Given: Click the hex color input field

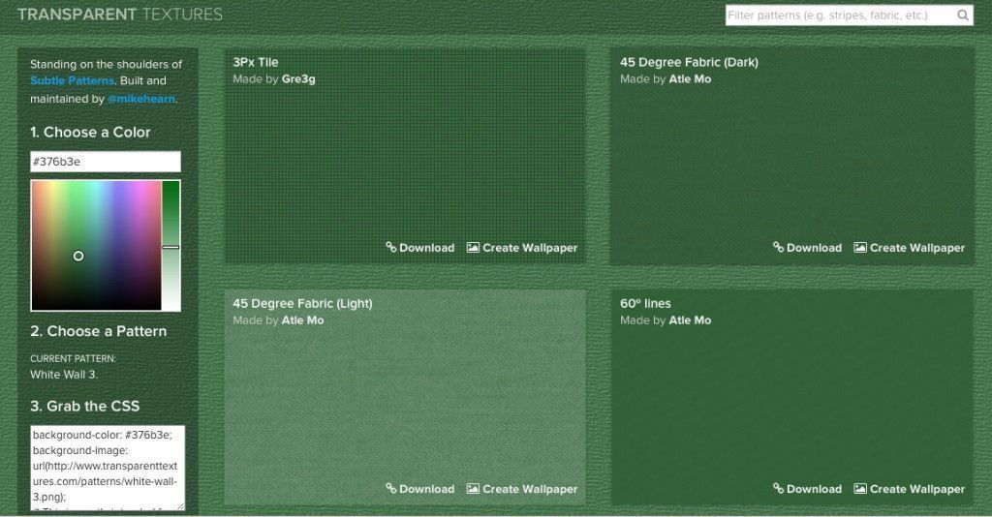Looking at the screenshot, I should pyautogui.click(x=105, y=162).
